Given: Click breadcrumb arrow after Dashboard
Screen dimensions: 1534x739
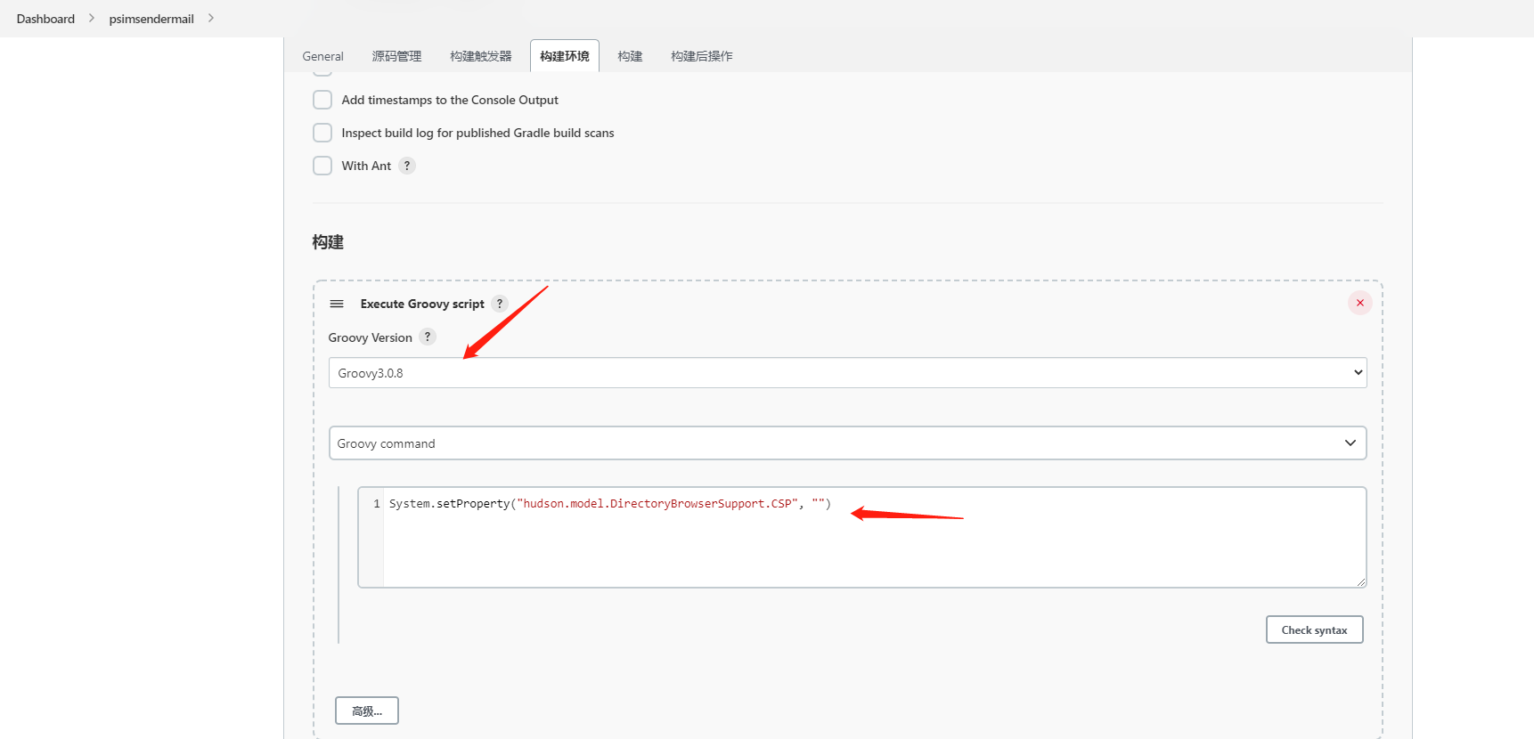Looking at the screenshot, I should 92,18.
